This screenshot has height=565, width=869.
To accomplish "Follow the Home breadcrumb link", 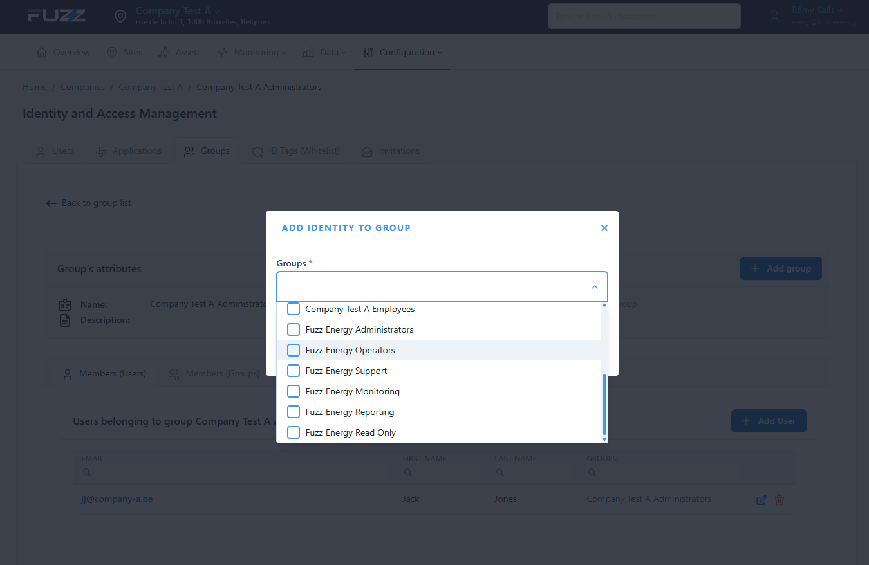I will click(x=35, y=87).
